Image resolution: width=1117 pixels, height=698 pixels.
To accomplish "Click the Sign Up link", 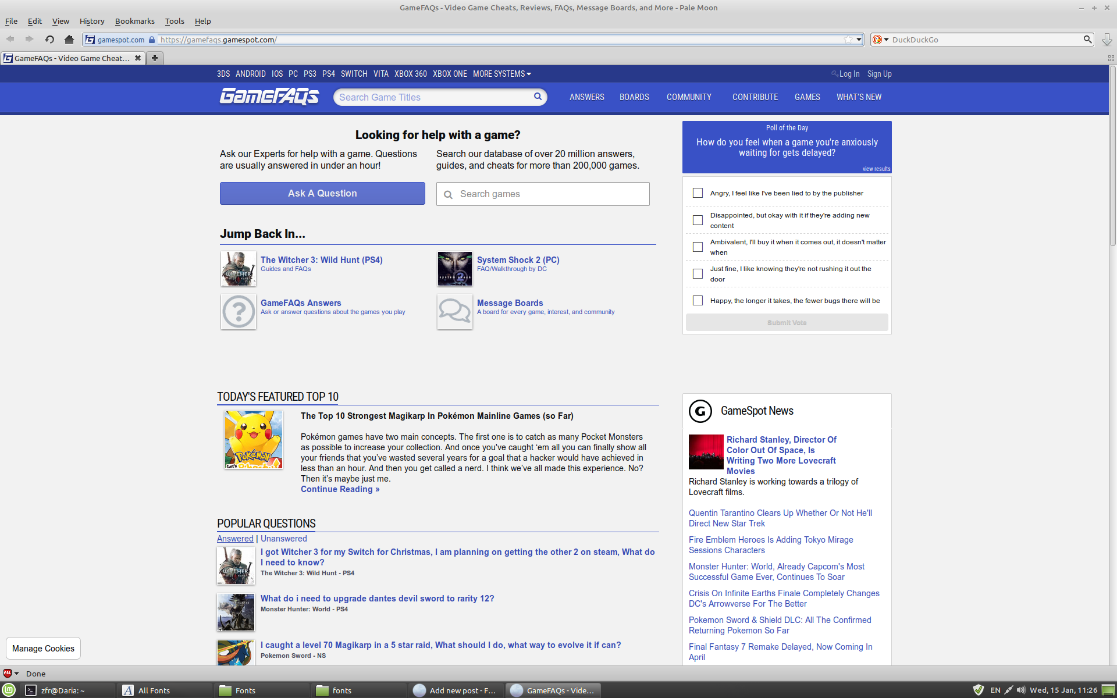I will (879, 74).
